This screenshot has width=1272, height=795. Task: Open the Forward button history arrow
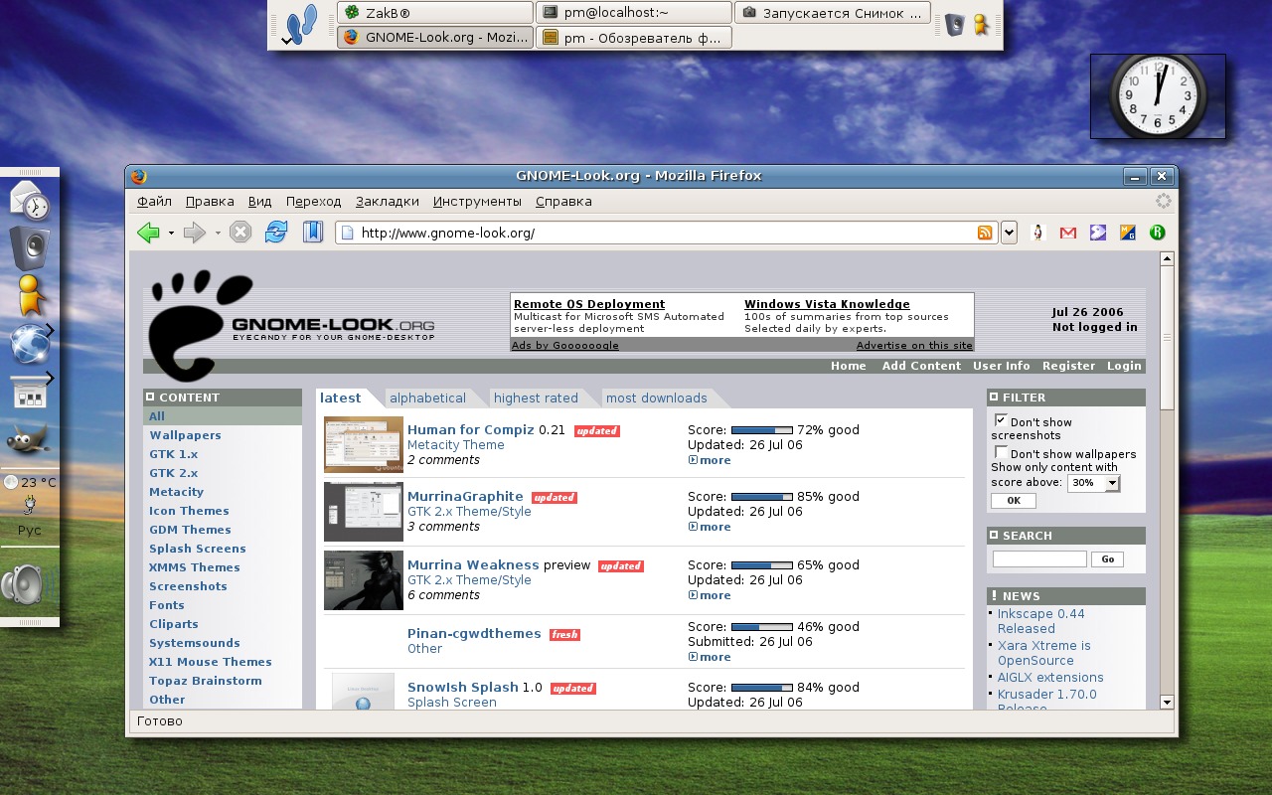tap(218, 234)
